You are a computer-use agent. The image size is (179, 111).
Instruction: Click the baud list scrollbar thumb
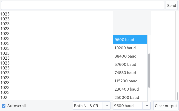149,71
